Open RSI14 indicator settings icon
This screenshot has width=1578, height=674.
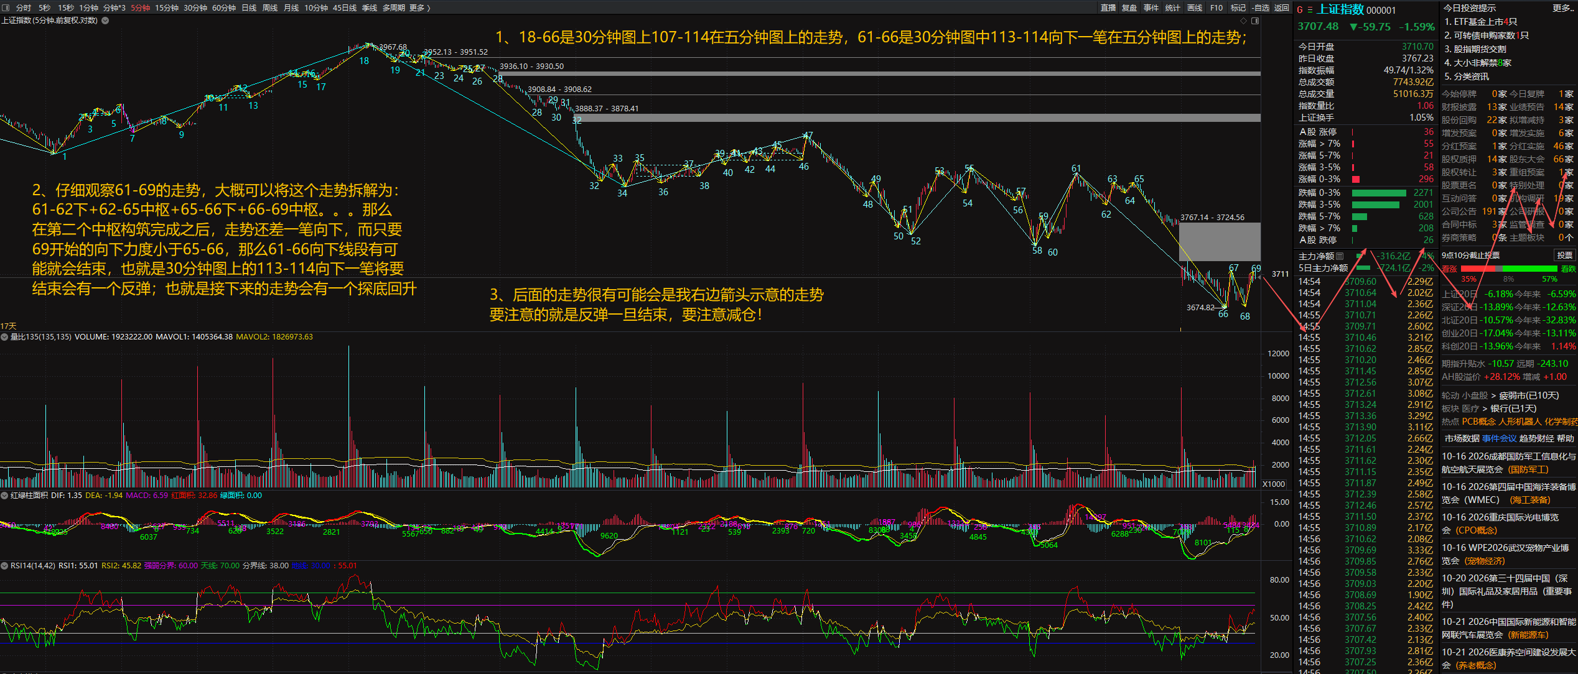click(4, 566)
